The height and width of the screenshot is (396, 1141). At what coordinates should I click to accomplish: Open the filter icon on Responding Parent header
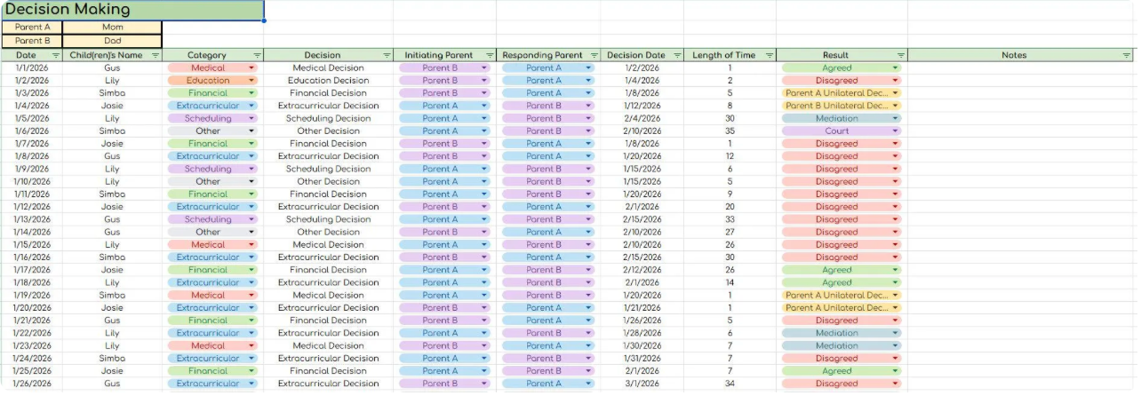(x=594, y=55)
